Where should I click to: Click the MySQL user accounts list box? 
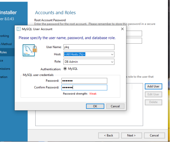click(89, 118)
